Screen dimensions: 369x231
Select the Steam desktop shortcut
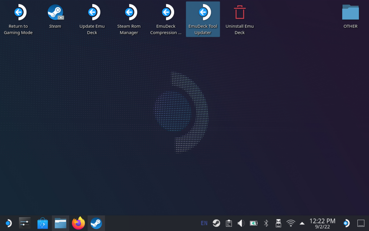(55, 17)
